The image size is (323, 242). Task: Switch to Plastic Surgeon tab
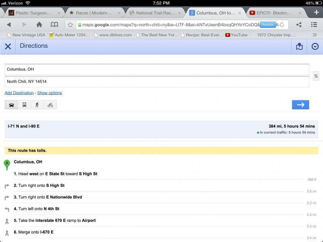tap(32, 13)
